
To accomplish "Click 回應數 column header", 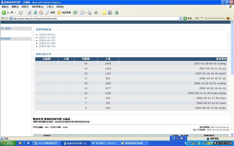I will 86,59.
